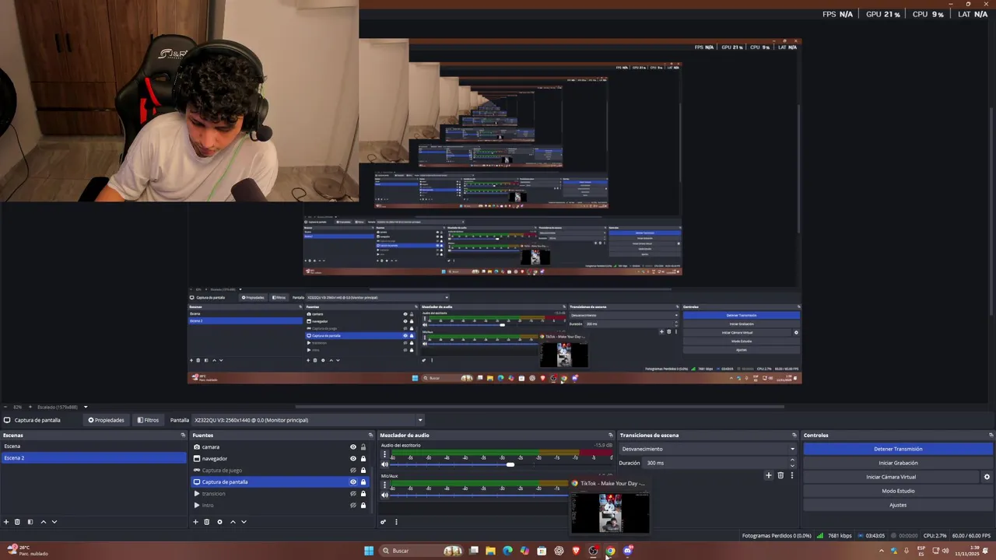This screenshot has width=996, height=560.
Task: Click Propiedades button
Action: [x=106, y=420]
